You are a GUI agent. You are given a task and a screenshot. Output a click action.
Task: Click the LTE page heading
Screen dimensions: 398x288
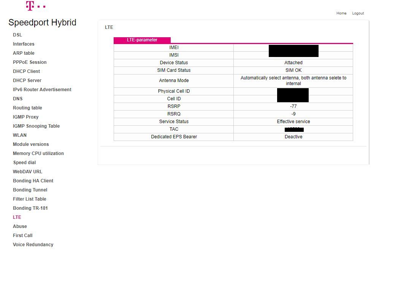click(x=109, y=27)
